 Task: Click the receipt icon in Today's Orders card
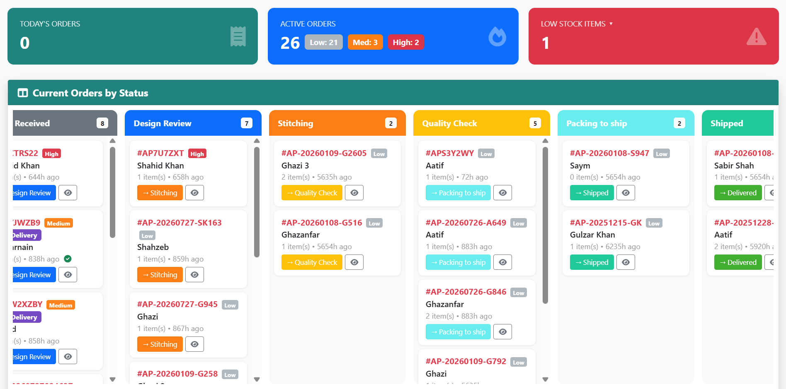click(x=238, y=36)
